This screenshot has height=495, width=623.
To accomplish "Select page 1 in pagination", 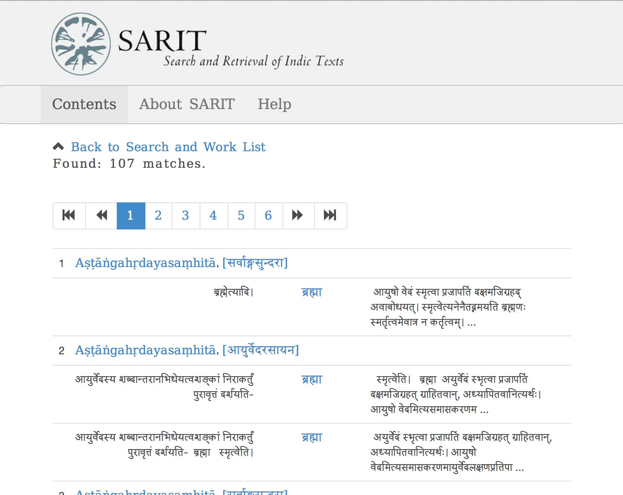I will tap(131, 216).
